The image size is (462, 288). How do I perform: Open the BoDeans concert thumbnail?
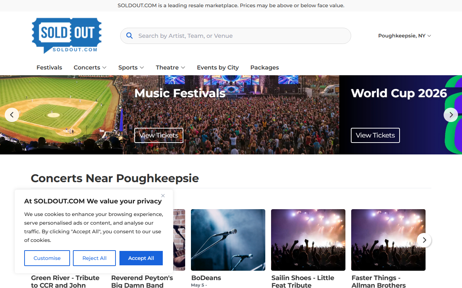[228, 240]
